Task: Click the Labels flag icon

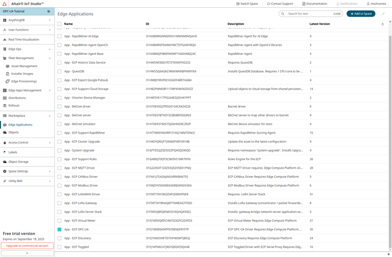Action: tap(4, 152)
